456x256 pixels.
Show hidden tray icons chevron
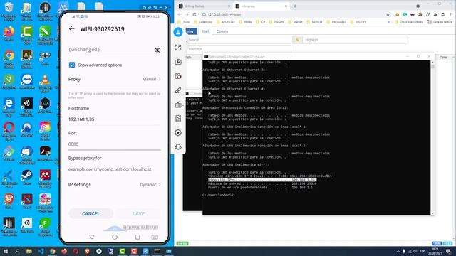(398, 251)
